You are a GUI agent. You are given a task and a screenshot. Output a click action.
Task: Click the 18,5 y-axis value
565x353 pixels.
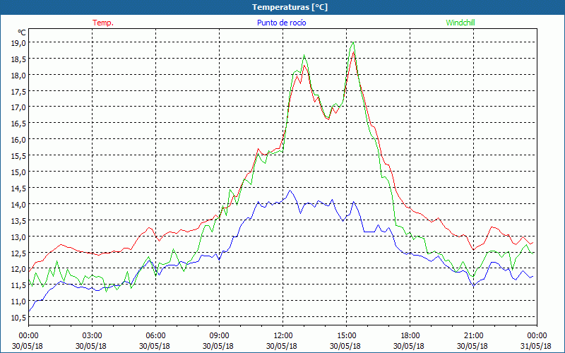[x=19, y=59]
